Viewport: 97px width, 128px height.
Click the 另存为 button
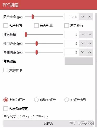(x=48, y=123)
